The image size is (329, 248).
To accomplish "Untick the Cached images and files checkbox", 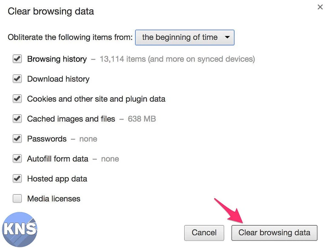I will 17,119.
